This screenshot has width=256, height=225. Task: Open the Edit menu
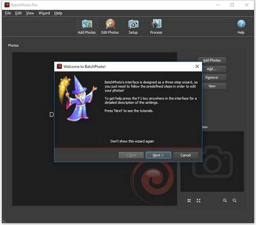(x=18, y=13)
